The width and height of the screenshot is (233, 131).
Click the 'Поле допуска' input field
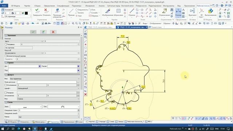[x=47, y=82]
